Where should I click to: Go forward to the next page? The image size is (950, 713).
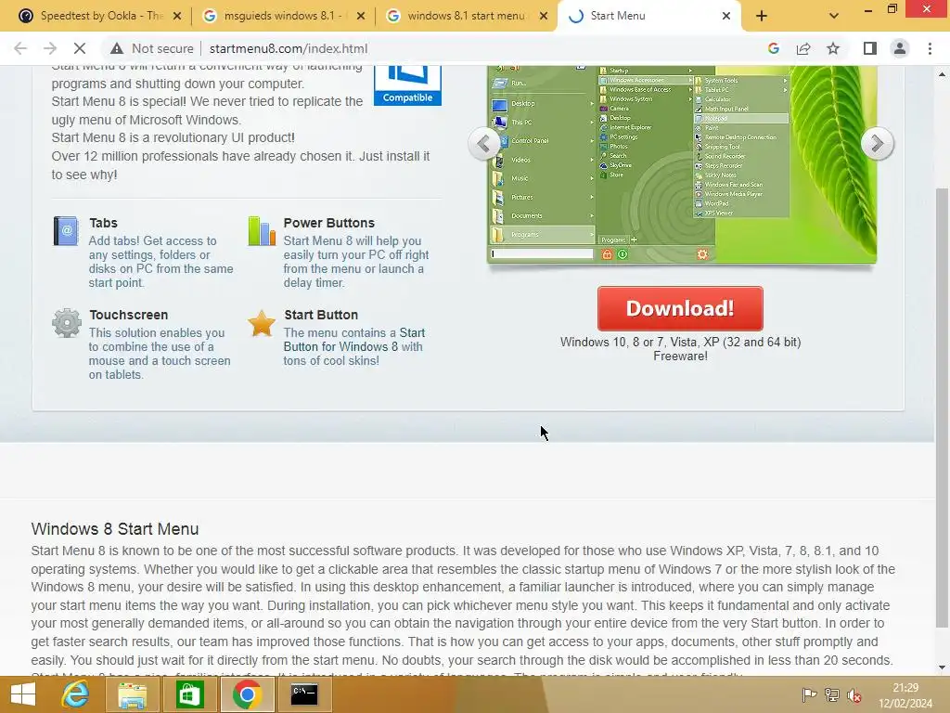[x=50, y=48]
